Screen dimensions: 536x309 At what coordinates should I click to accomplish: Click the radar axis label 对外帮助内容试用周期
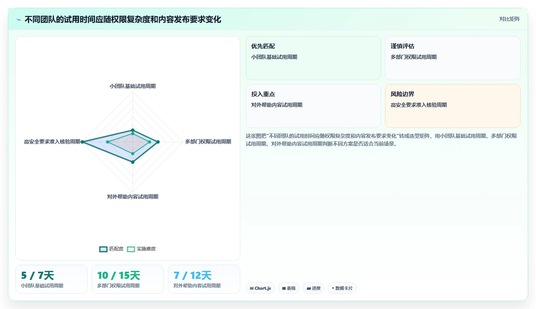click(x=133, y=197)
